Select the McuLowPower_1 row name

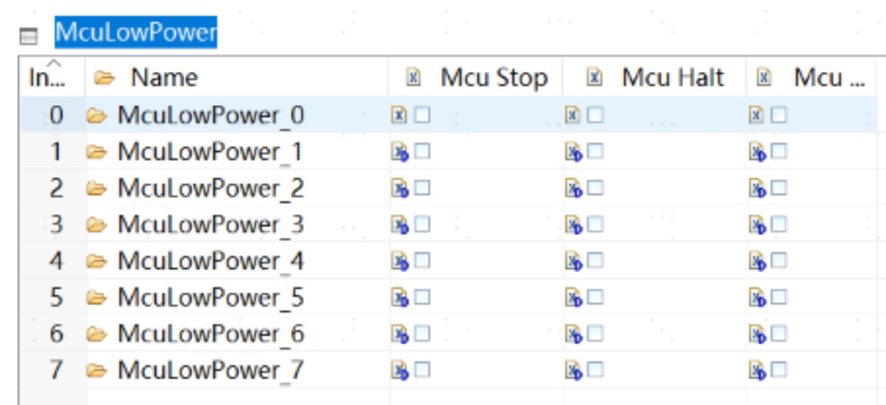pyautogui.click(x=211, y=152)
